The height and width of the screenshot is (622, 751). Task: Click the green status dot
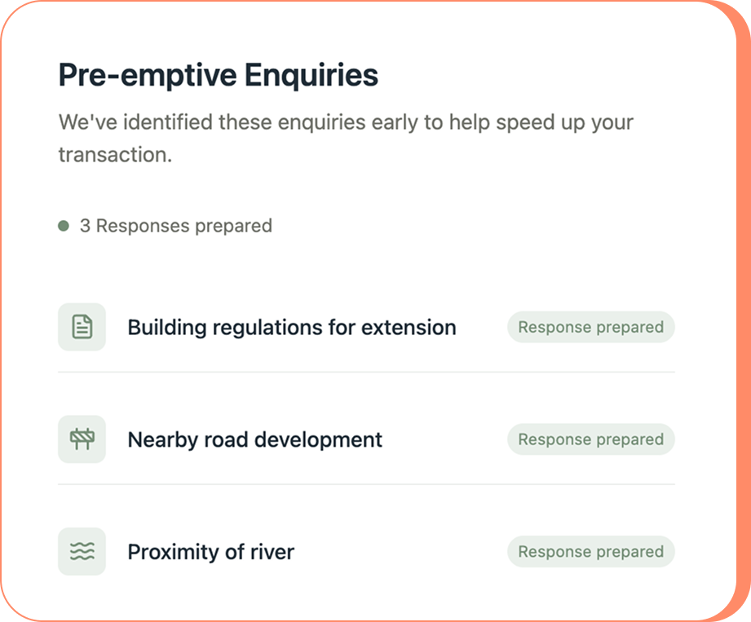[64, 226]
